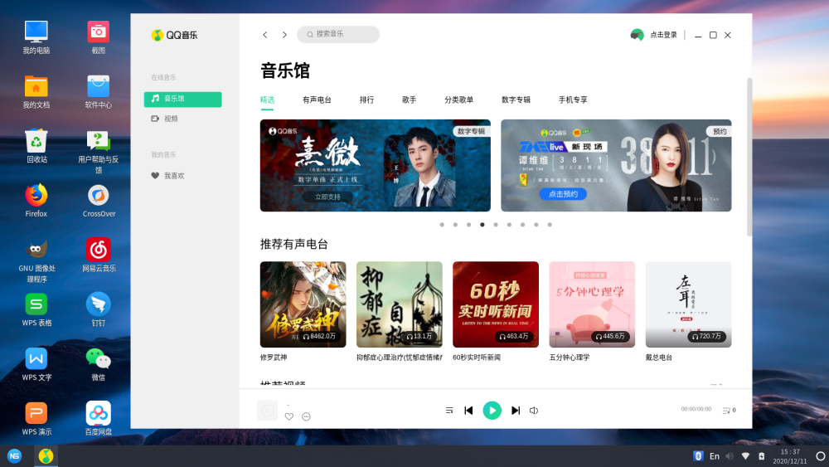Skip to the previous track
The height and width of the screenshot is (467, 829).
click(x=468, y=411)
